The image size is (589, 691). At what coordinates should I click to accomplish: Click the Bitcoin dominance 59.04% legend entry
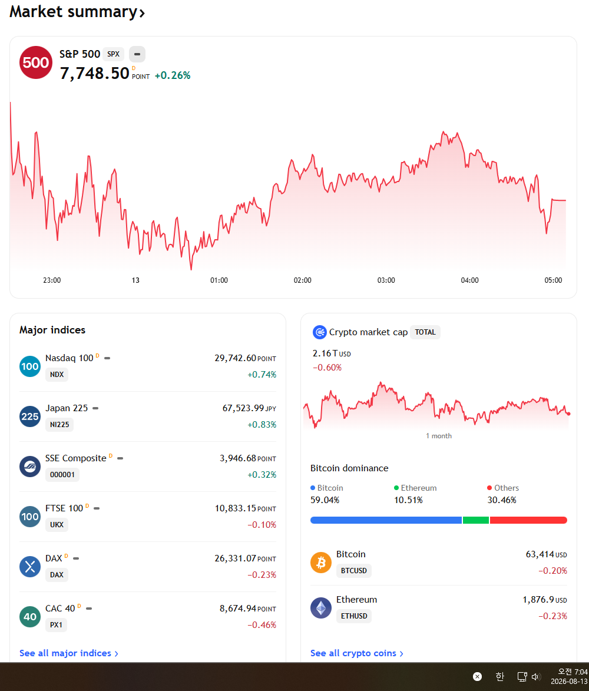coord(327,494)
